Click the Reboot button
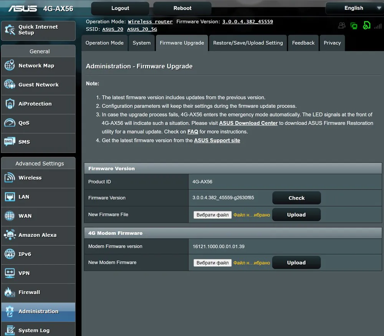The width and height of the screenshot is (384, 336). 182,8
